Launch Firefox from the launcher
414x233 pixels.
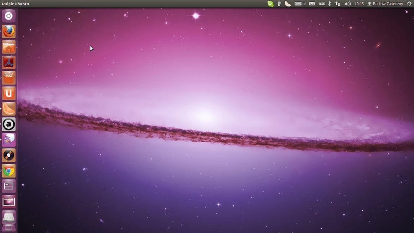coord(8,31)
